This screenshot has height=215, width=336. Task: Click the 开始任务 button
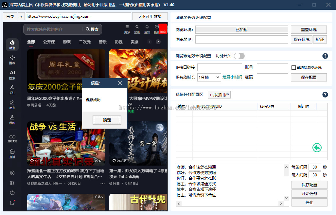coord(309,193)
